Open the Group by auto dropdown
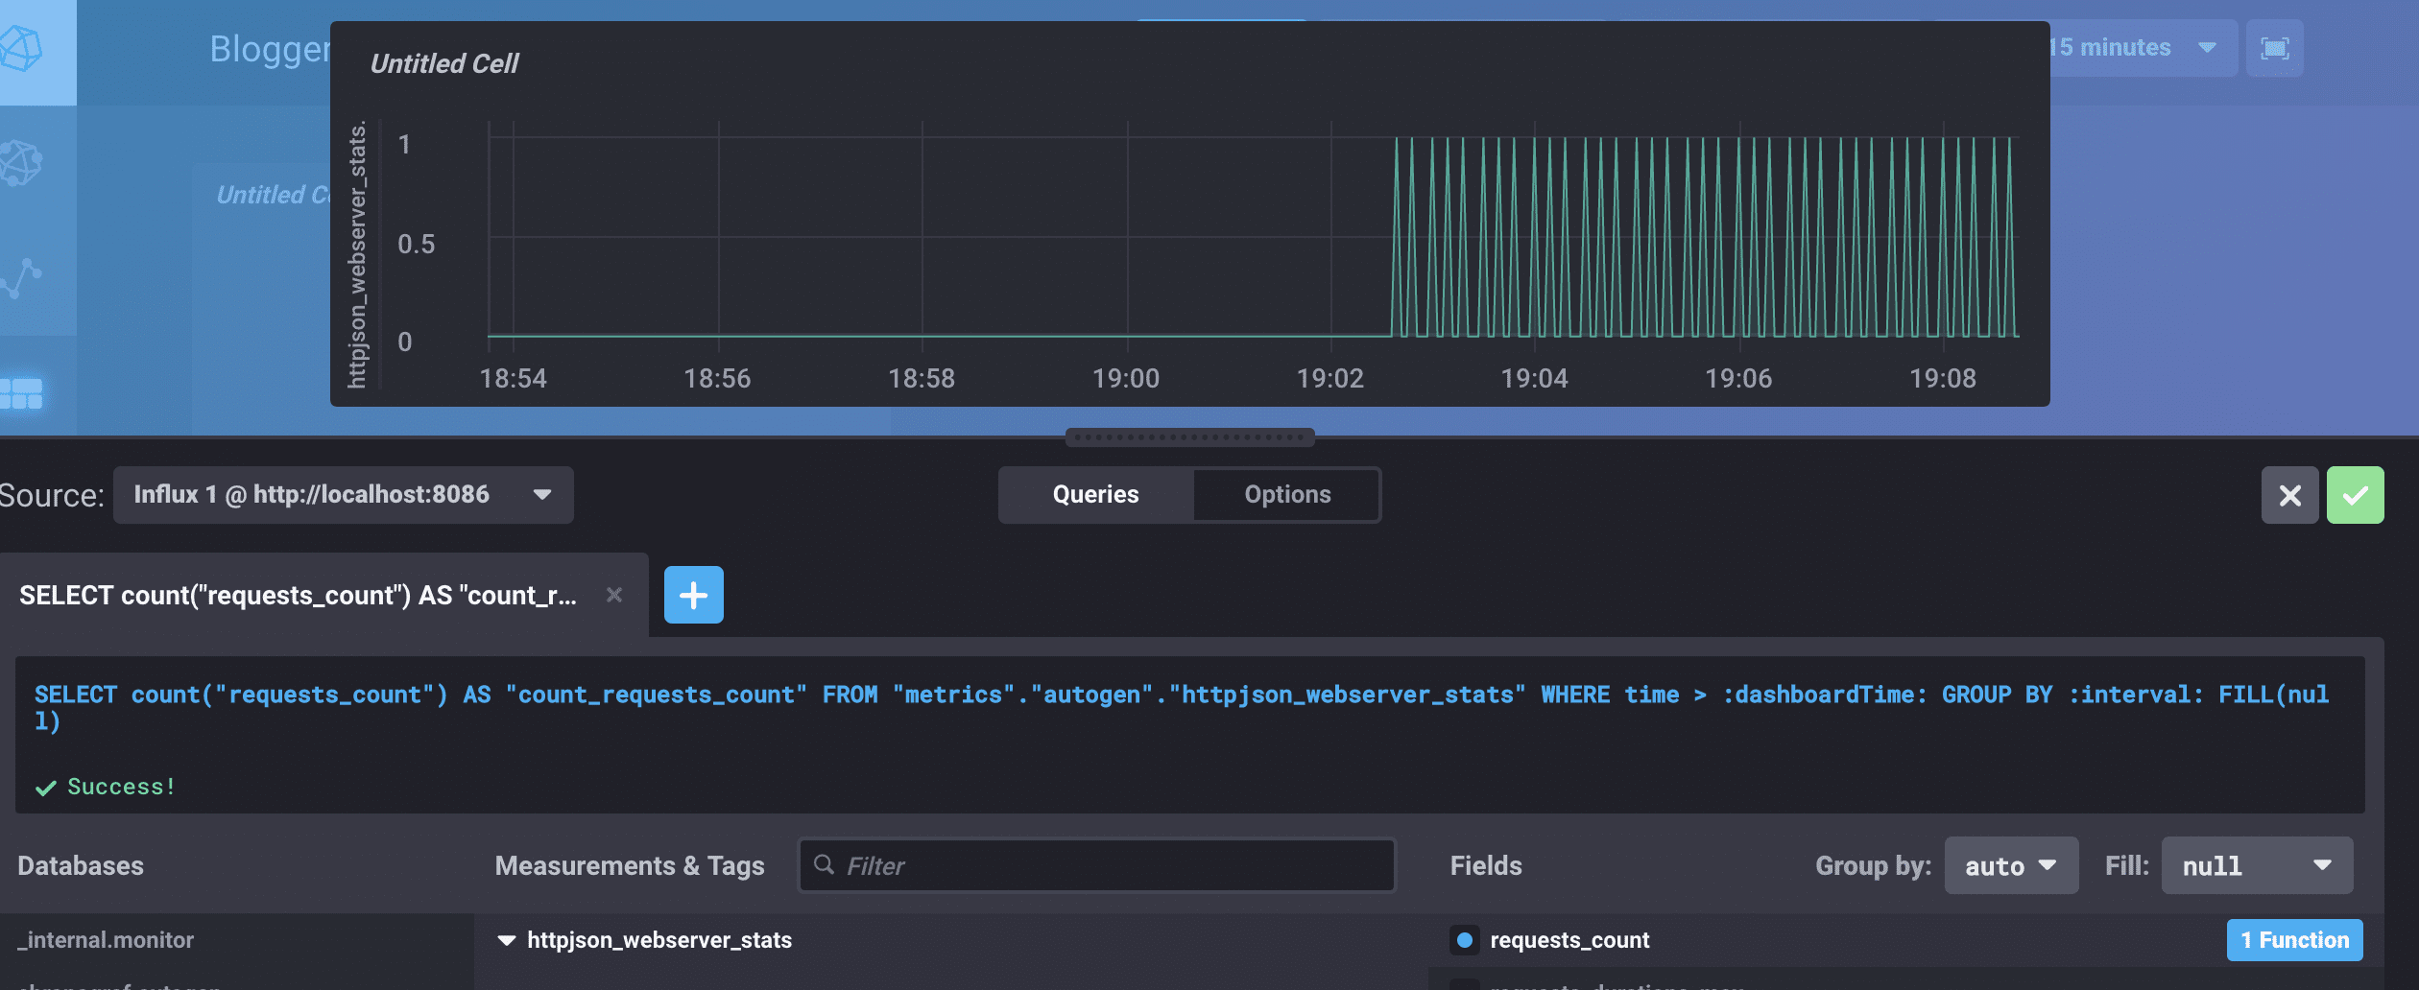 point(2010,866)
